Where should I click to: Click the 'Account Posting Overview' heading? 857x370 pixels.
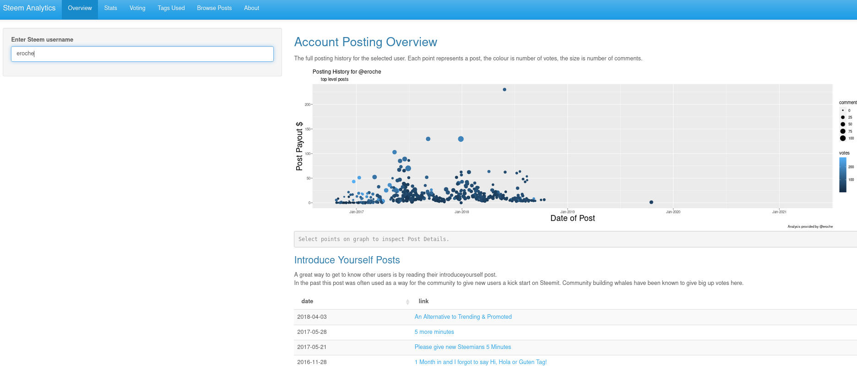(365, 42)
